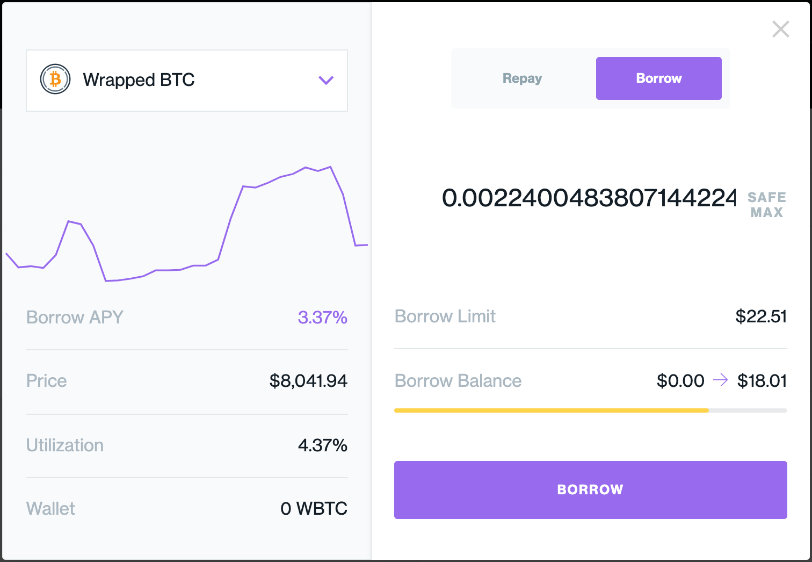The height and width of the screenshot is (562, 812).
Task: Click the purple chevron in asset selector
Action: pos(326,81)
